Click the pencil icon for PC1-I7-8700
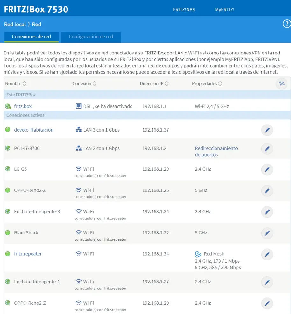The width and height of the screenshot is (291, 314). [x=267, y=149]
